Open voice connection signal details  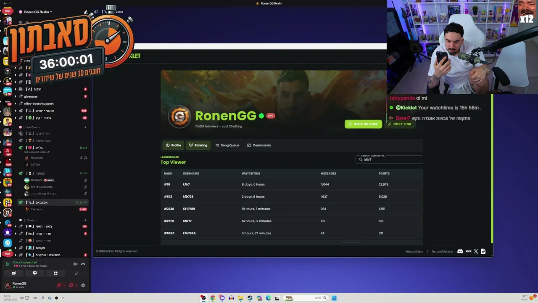point(7,264)
